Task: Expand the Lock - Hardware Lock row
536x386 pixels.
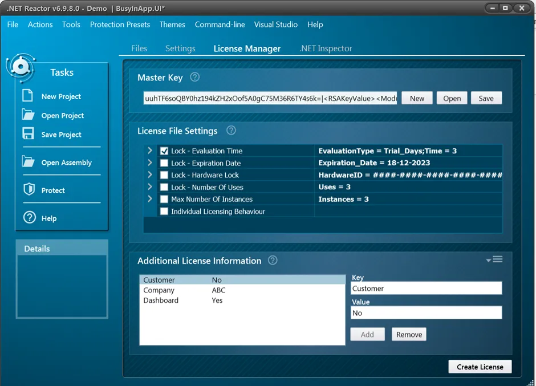Action: point(150,174)
